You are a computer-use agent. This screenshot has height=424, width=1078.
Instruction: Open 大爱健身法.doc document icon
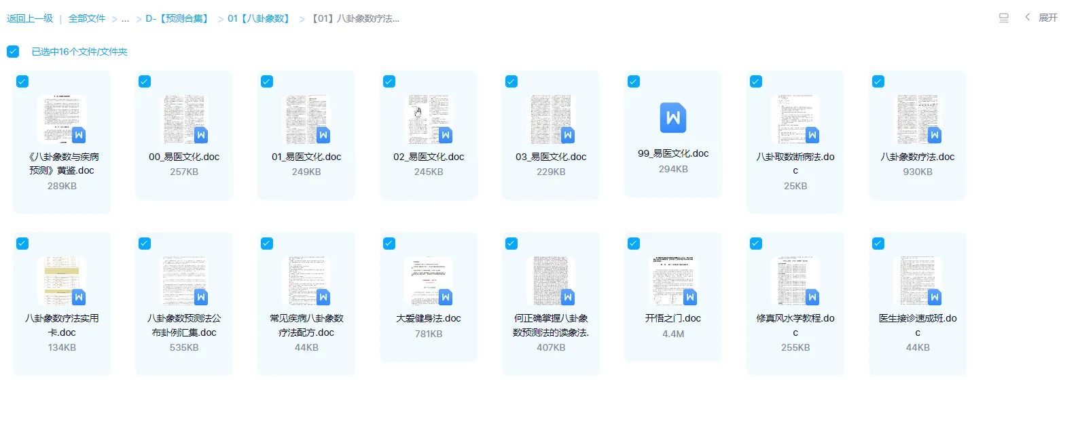429,281
